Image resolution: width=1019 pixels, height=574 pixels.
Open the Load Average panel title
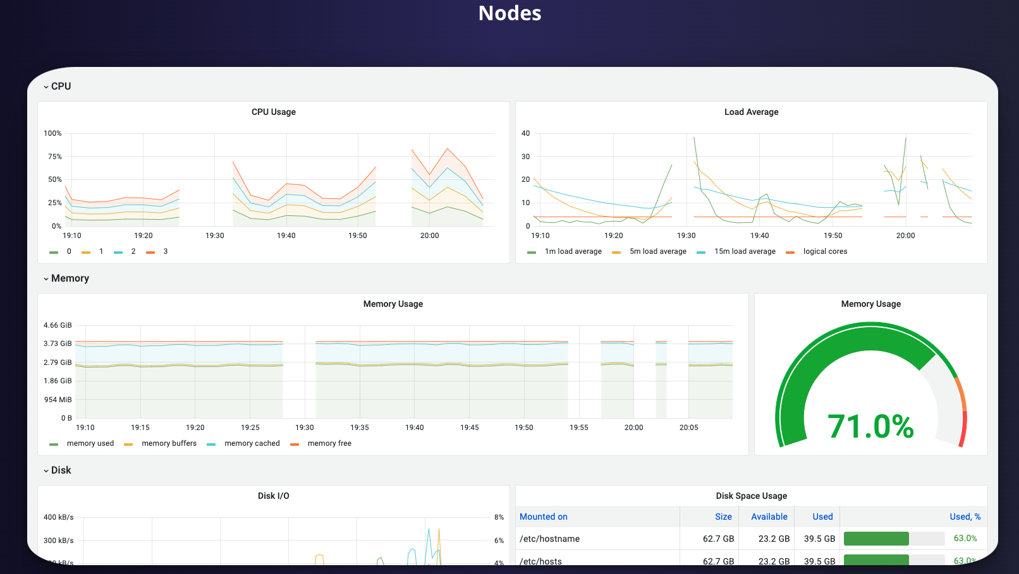click(751, 112)
